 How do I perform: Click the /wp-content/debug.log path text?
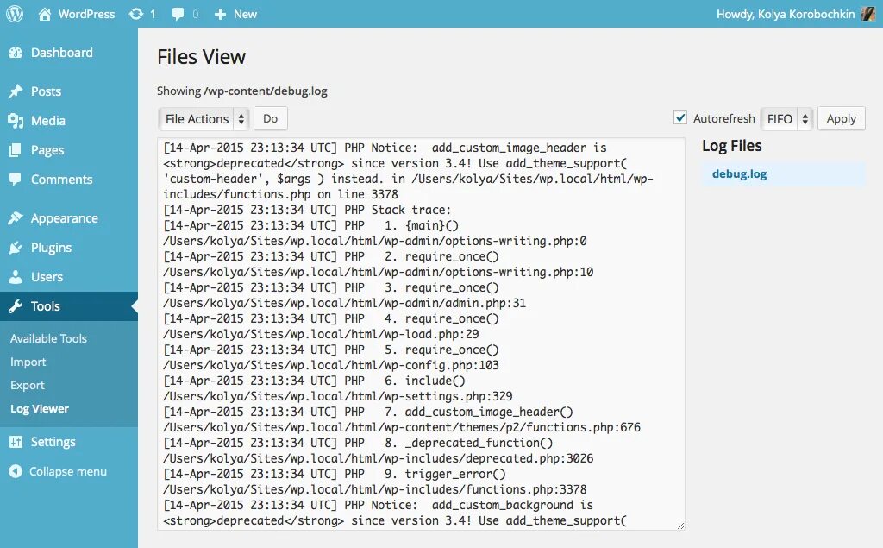pos(266,91)
